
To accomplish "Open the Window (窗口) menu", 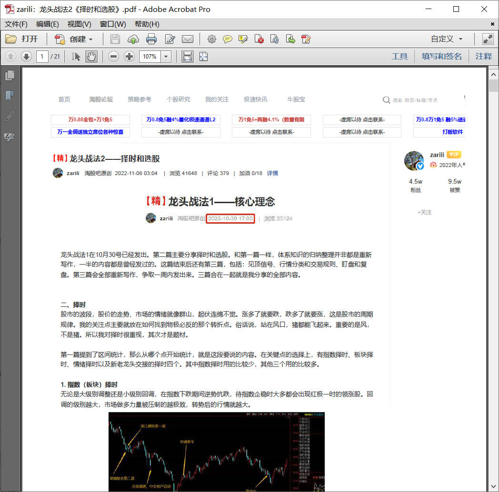I will click(113, 24).
